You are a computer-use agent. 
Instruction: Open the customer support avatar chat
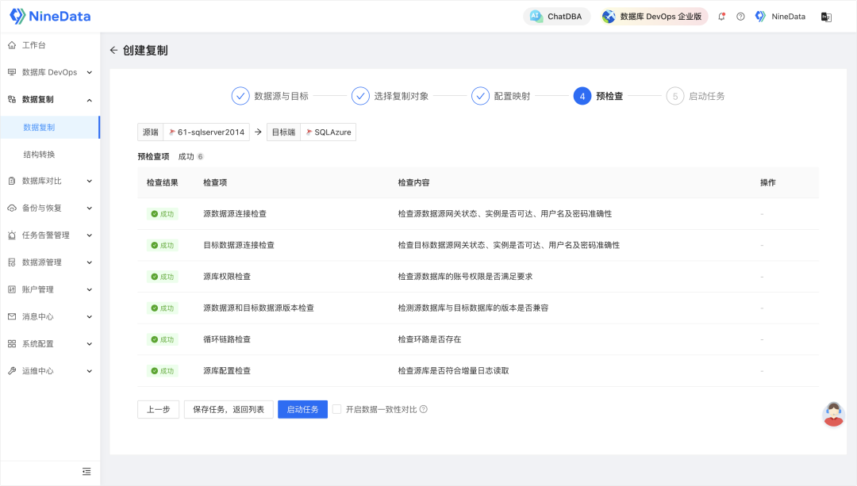[833, 414]
